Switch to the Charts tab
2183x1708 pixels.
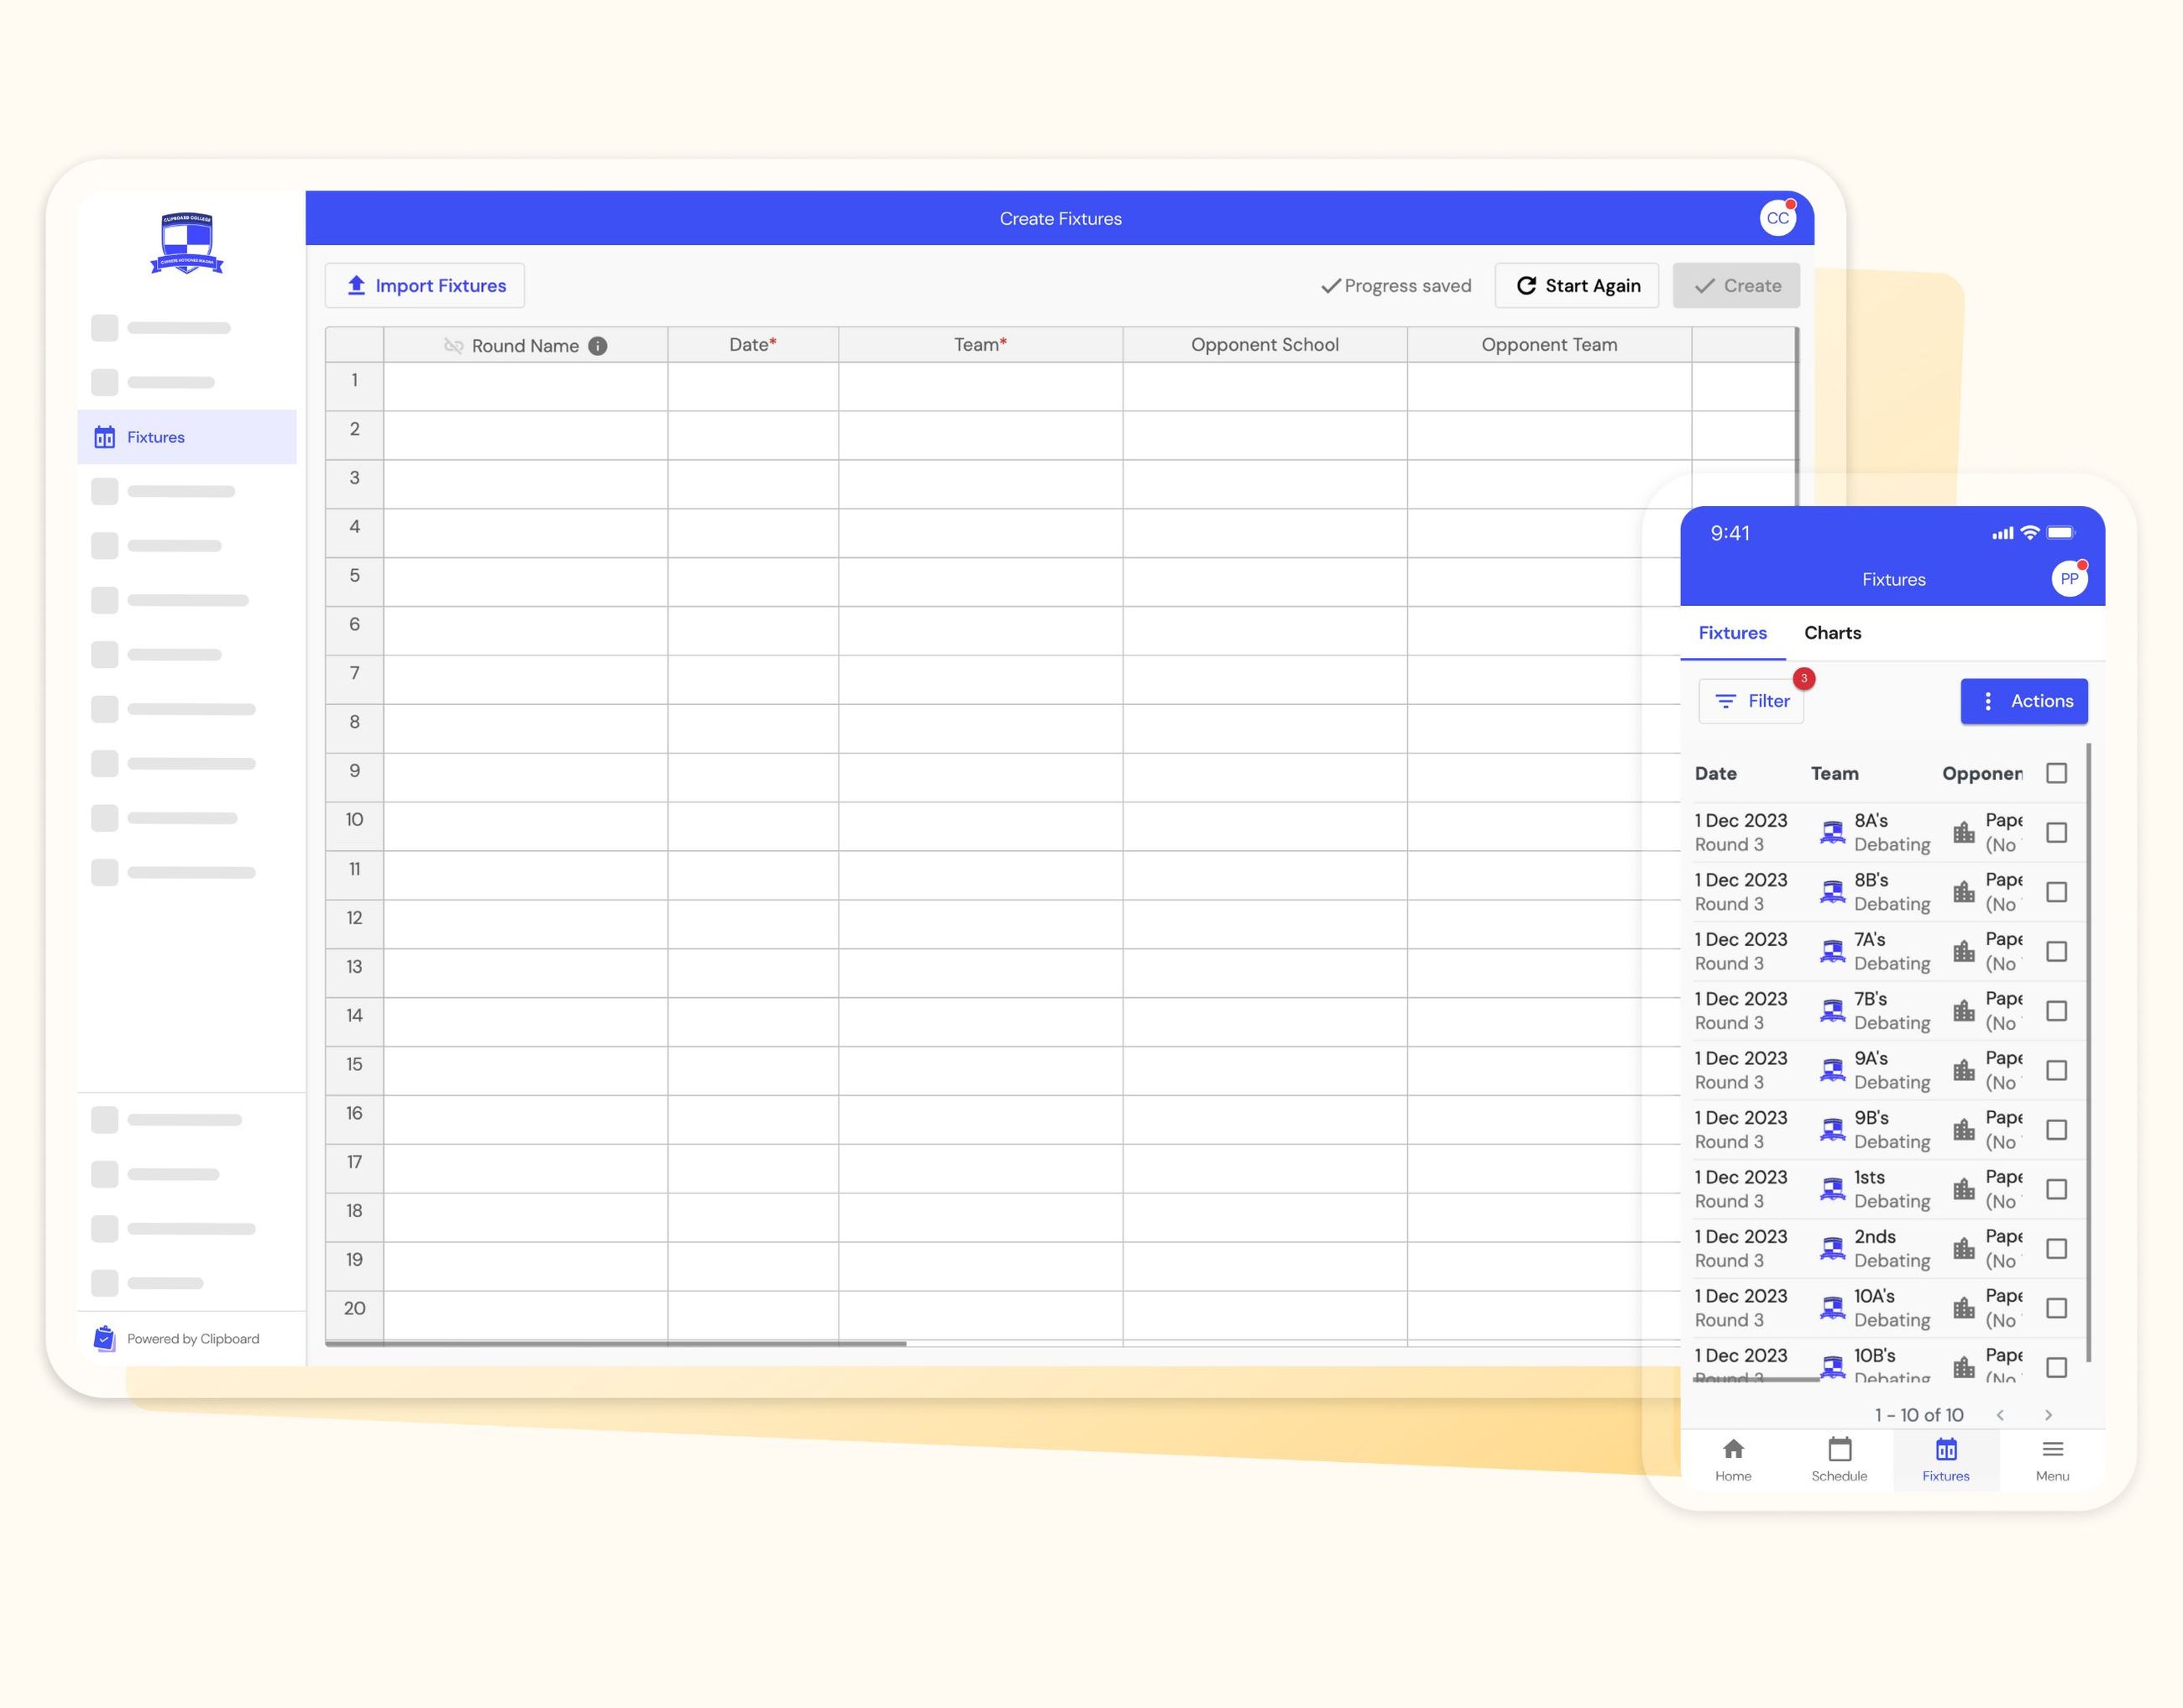click(1832, 632)
